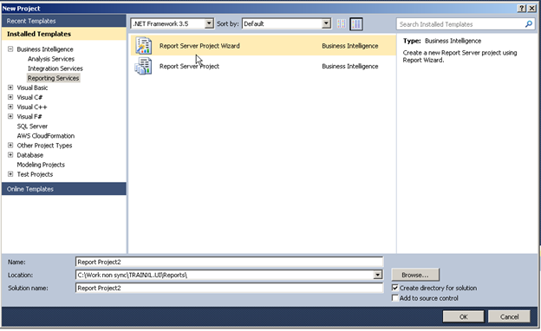Image resolution: width=541 pixels, height=331 pixels.
Task: Click the OK button
Action: [463, 316]
